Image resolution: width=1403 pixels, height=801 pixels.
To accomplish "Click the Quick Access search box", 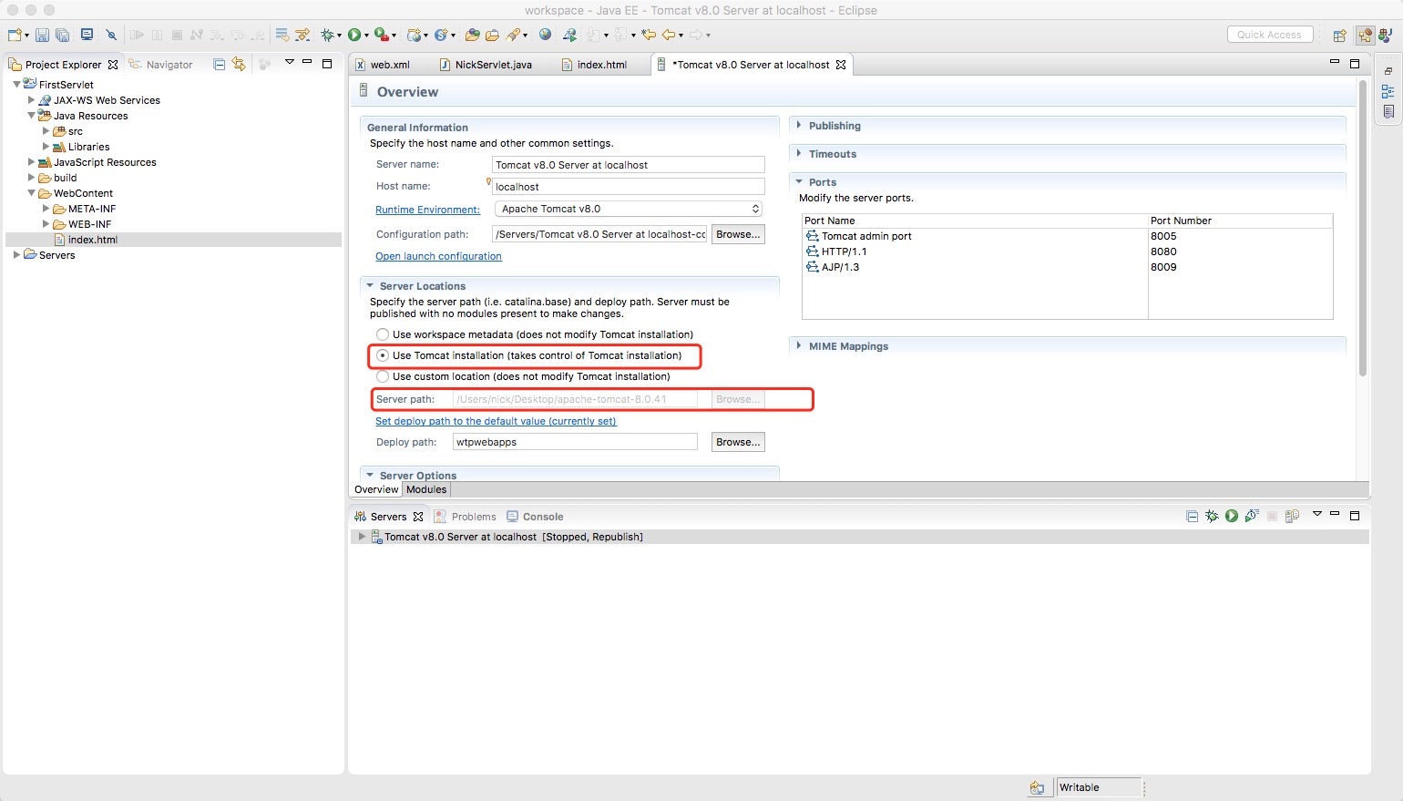I will pos(1269,35).
